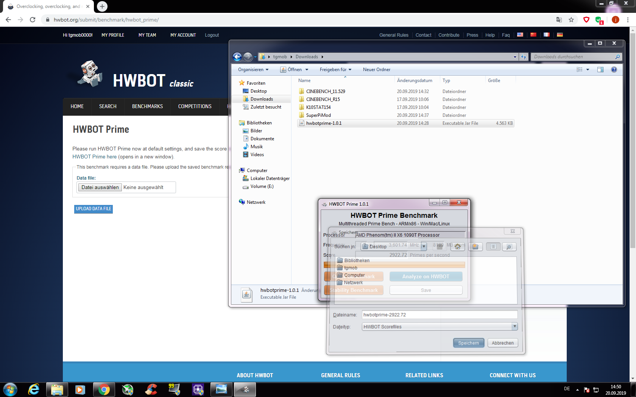Click the Abbrechen button
Viewport: 636px width, 397px height.
(503, 343)
